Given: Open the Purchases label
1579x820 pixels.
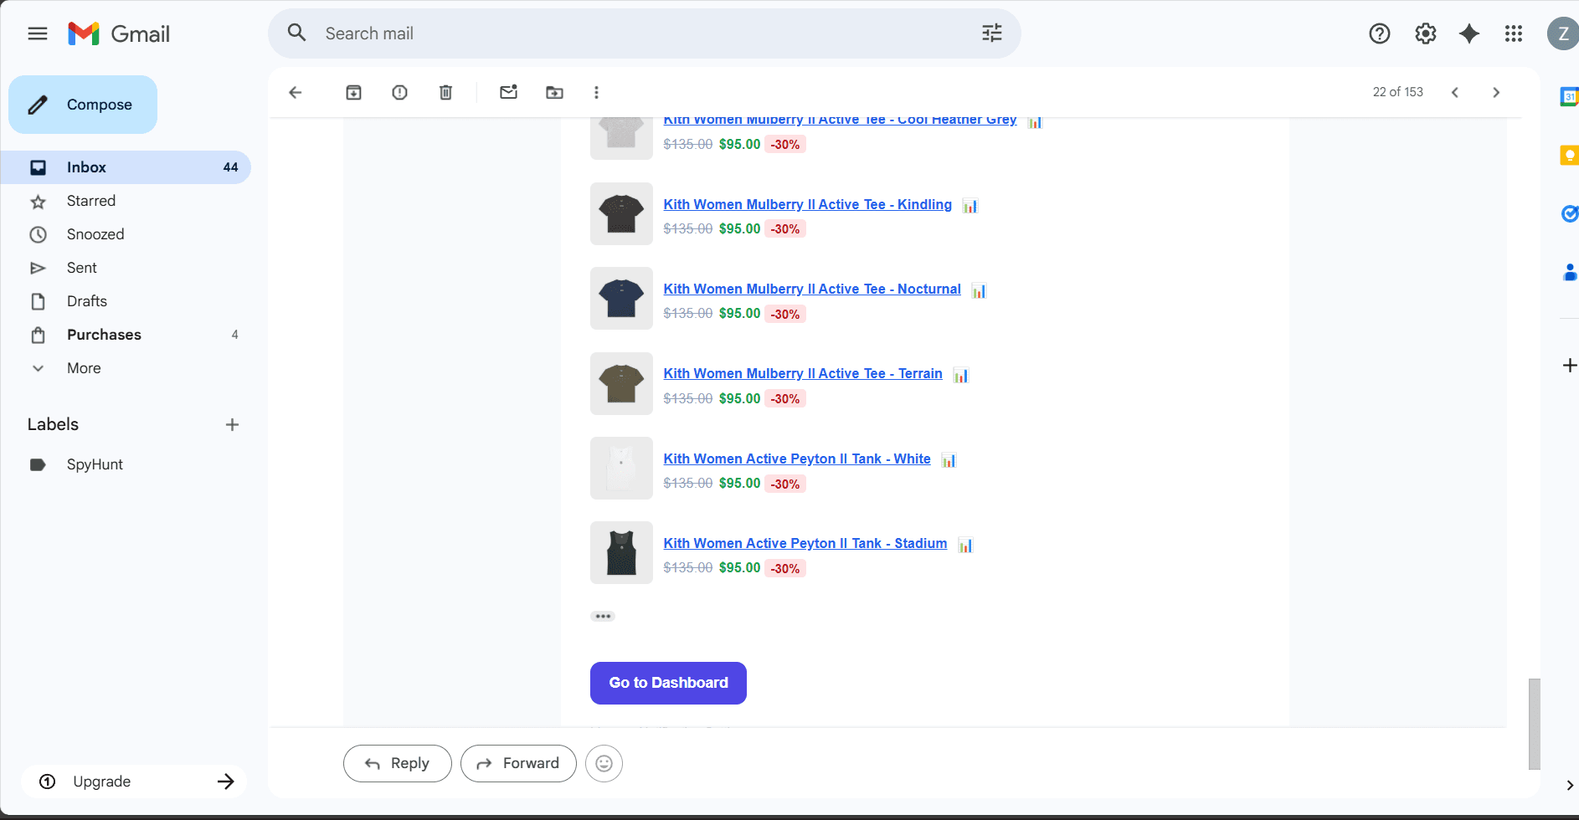Looking at the screenshot, I should tap(103, 335).
